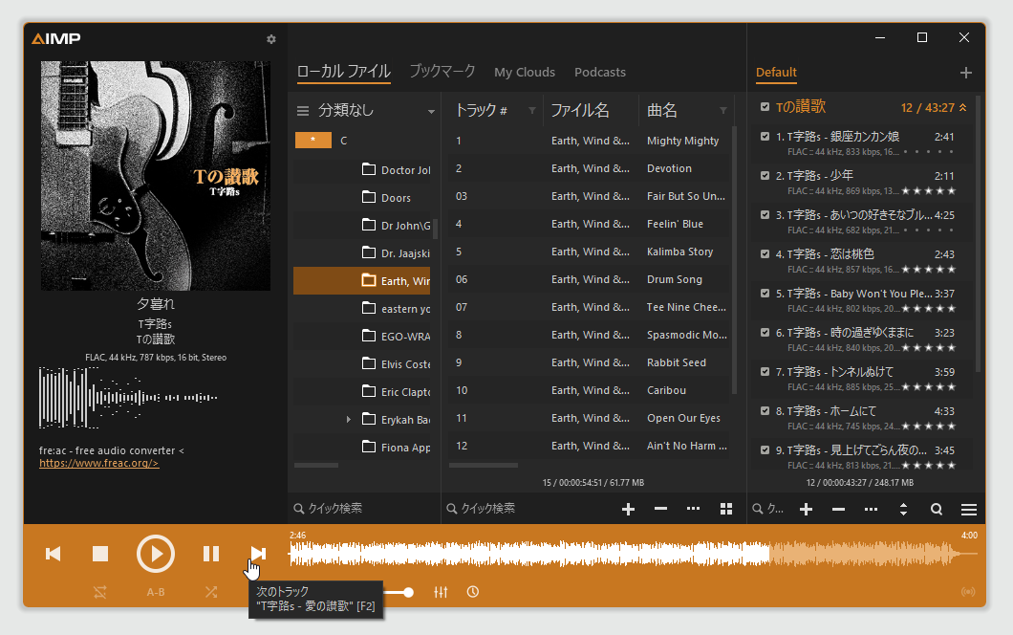Remove files with library minus icon
1013x635 pixels.
660,510
